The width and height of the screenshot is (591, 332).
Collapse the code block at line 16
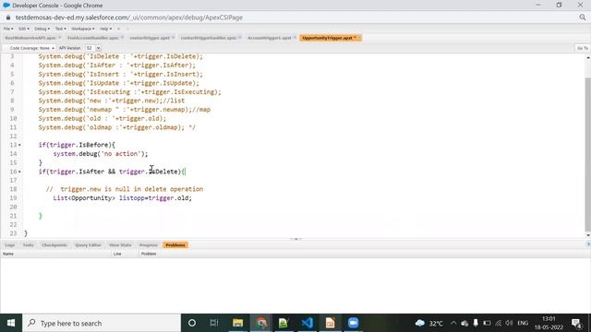pyautogui.click(x=19, y=172)
